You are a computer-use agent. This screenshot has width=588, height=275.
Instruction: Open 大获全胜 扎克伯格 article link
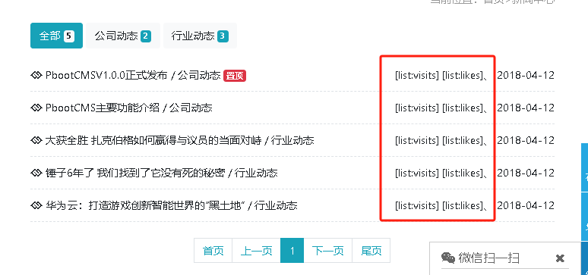[x=179, y=141]
